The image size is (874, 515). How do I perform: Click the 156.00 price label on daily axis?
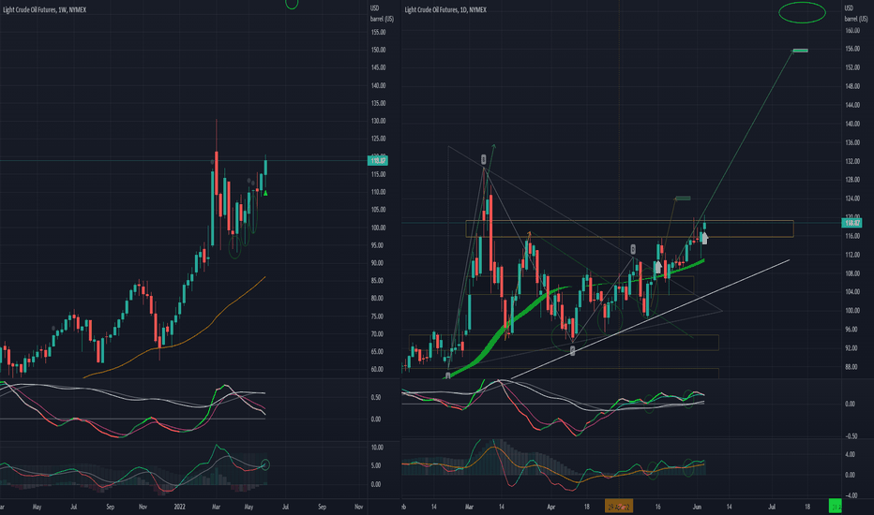(852, 49)
